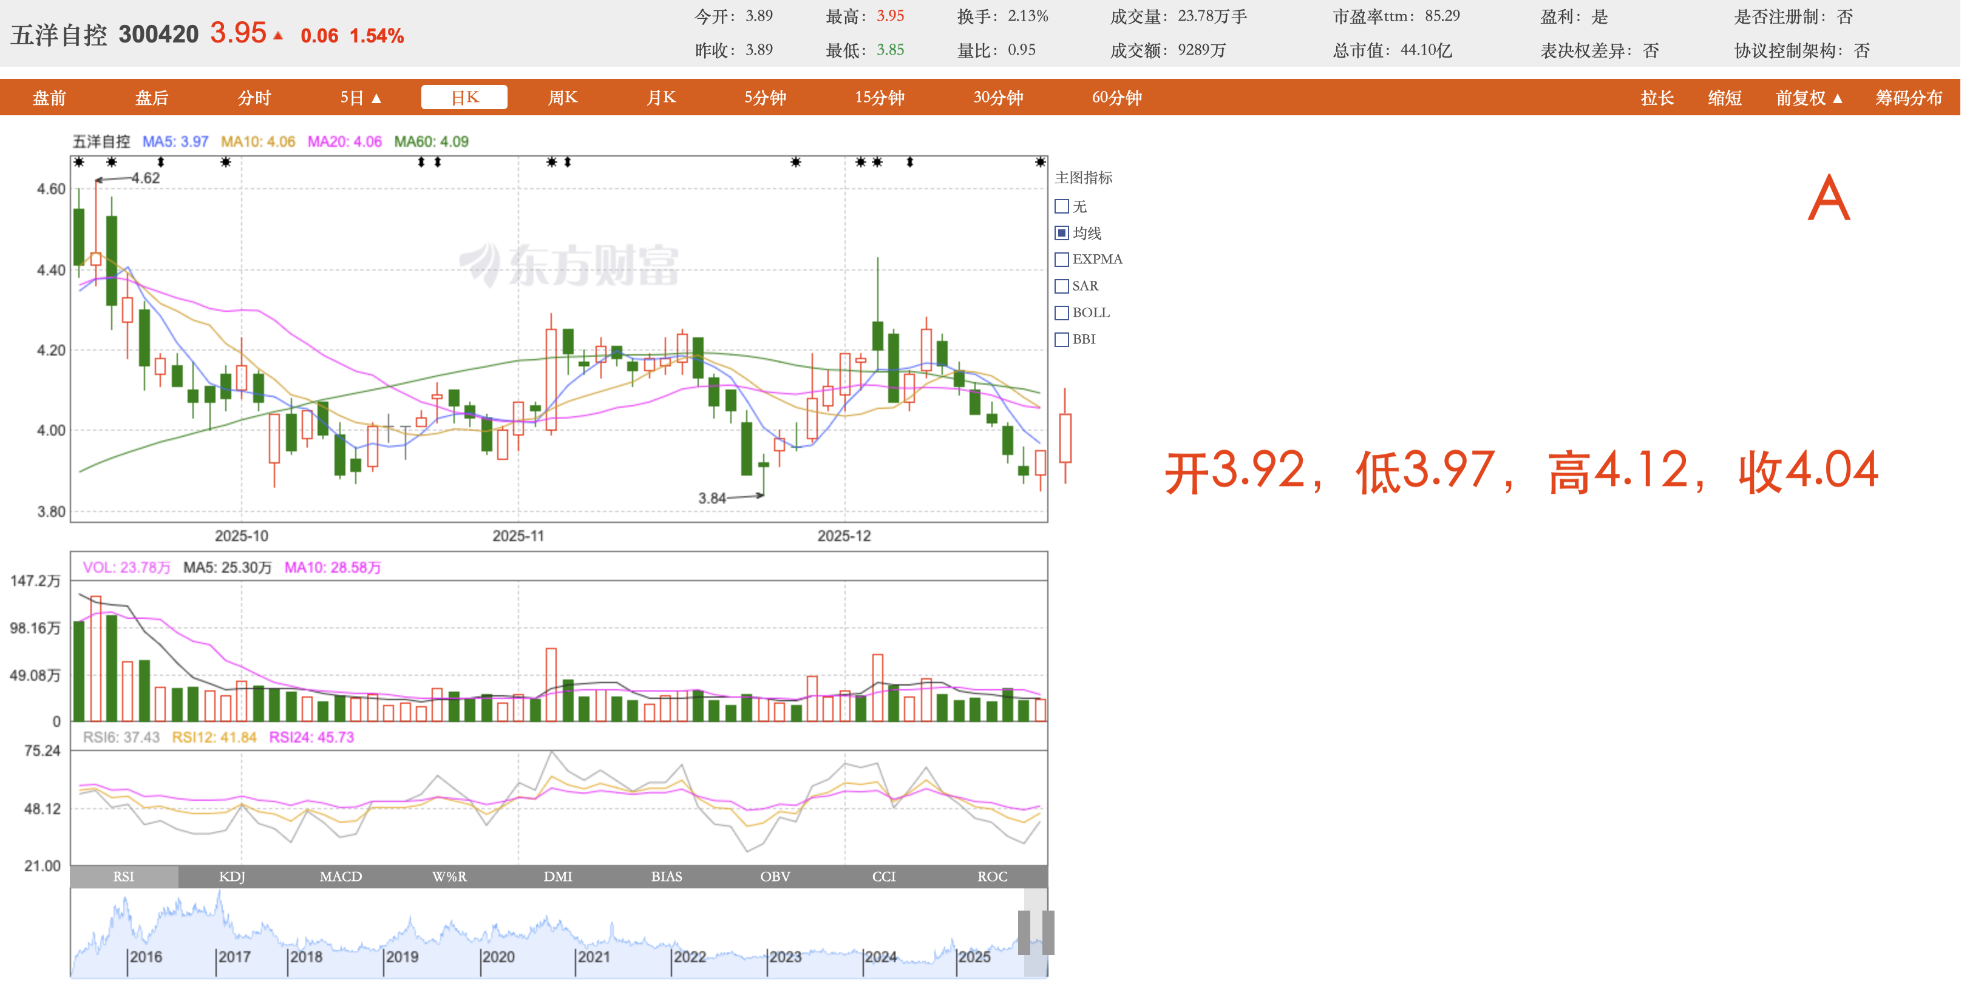Check the BOLL indicator checkbox

[x=1061, y=313]
